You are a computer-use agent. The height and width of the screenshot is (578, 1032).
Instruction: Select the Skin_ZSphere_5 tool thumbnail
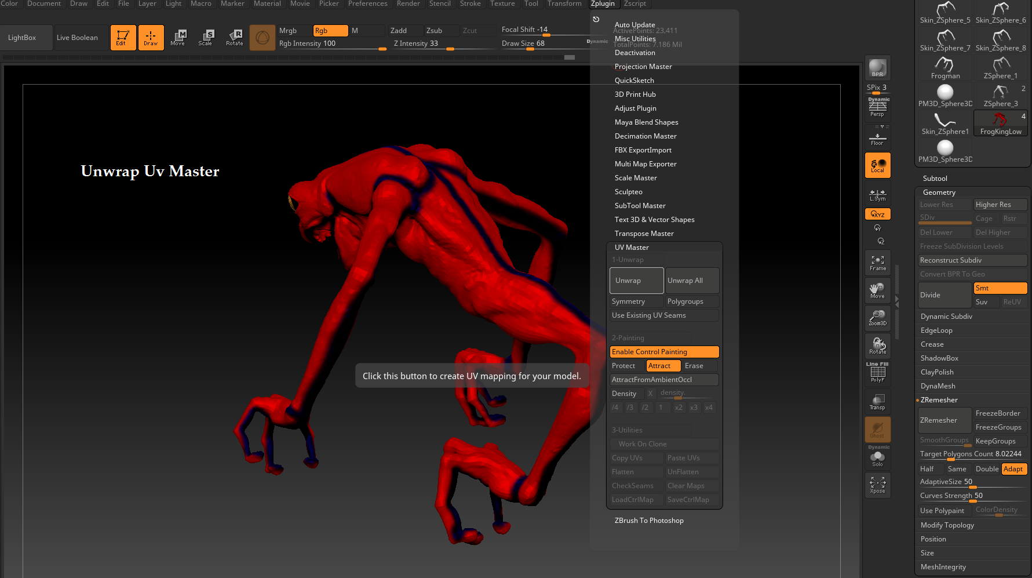945,13
